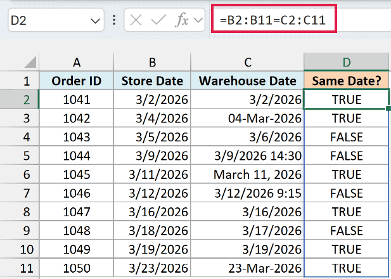The height and width of the screenshot is (279, 391).
Task: Select cell with Order ID 1047
Action: [77, 212]
